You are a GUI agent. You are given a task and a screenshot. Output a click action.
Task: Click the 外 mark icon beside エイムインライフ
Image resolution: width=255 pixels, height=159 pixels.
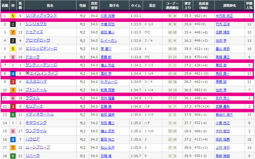coord(27,73)
